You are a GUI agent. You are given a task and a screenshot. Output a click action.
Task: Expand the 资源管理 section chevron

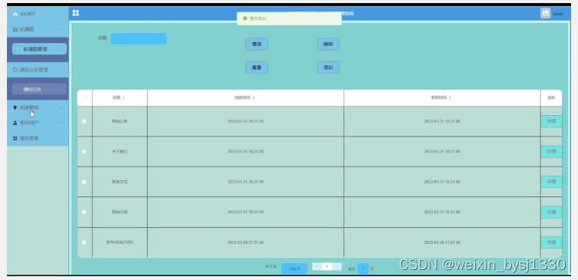pos(61,108)
